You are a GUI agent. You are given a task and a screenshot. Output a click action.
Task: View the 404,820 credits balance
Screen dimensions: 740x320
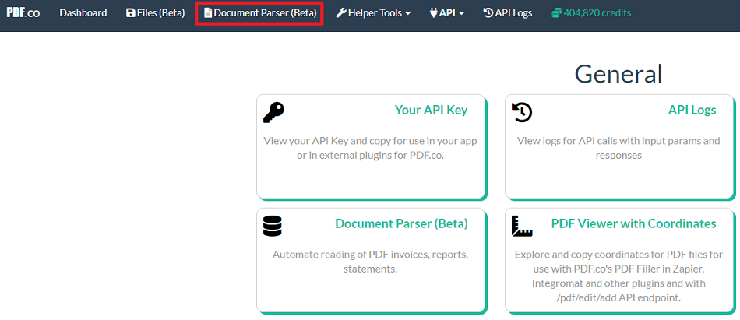pos(591,13)
